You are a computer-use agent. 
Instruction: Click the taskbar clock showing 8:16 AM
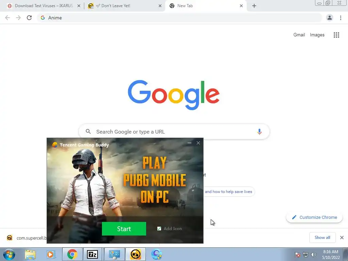(331, 255)
